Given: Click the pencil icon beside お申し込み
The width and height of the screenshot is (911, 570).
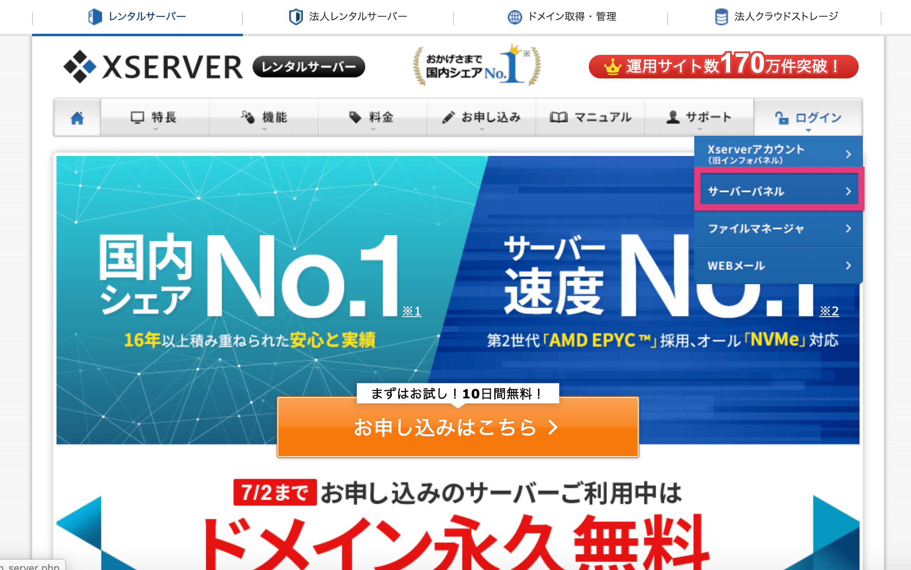Looking at the screenshot, I should [448, 117].
